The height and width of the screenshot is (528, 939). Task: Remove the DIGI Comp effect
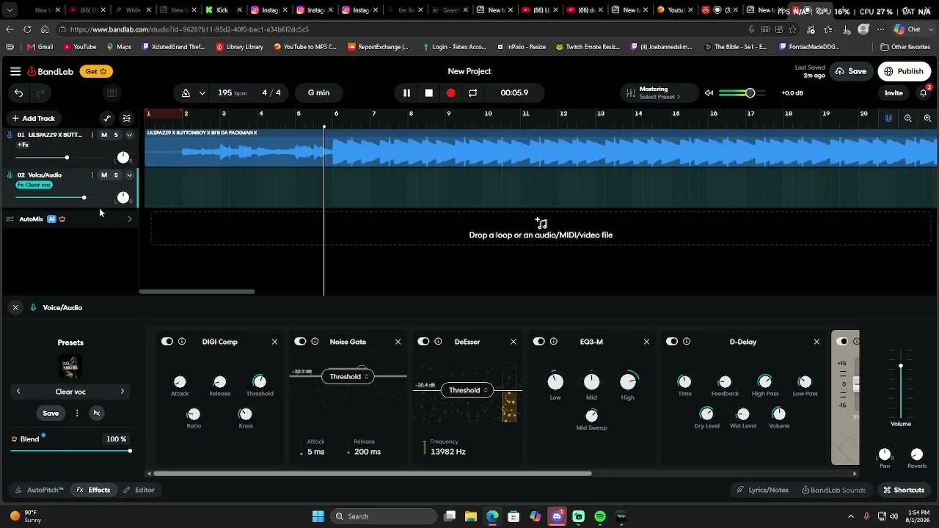coord(275,342)
